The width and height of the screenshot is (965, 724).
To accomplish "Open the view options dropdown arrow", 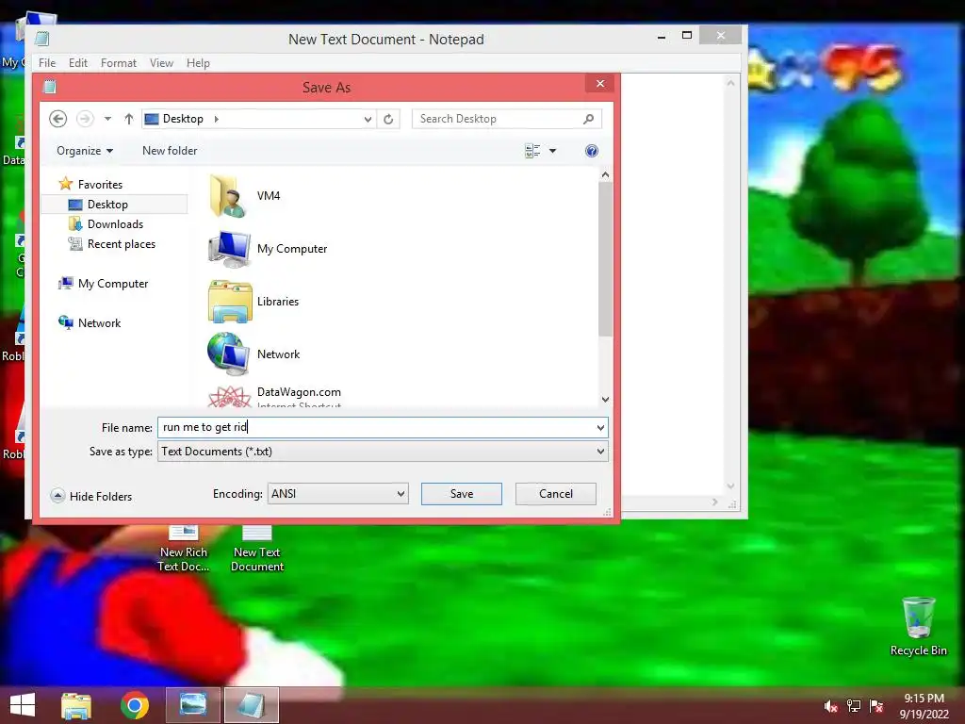I will pyautogui.click(x=552, y=151).
